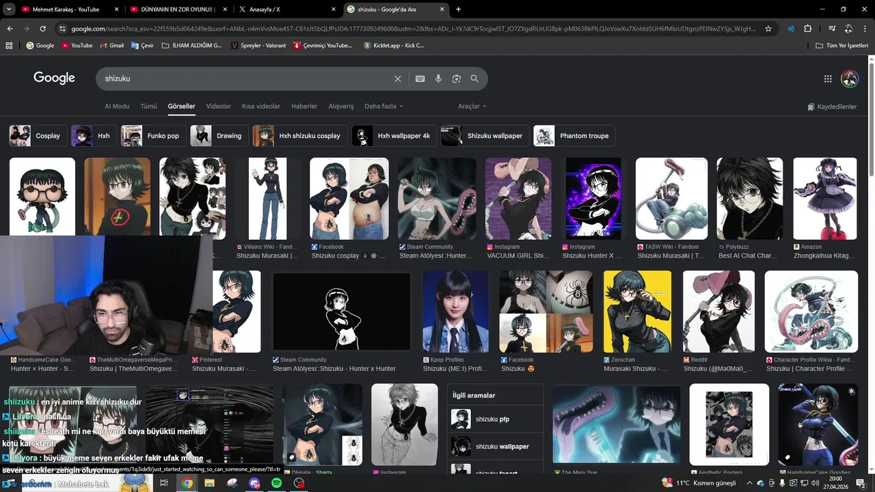Open a new browser tab
The image size is (875, 492).
coord(458,10)
